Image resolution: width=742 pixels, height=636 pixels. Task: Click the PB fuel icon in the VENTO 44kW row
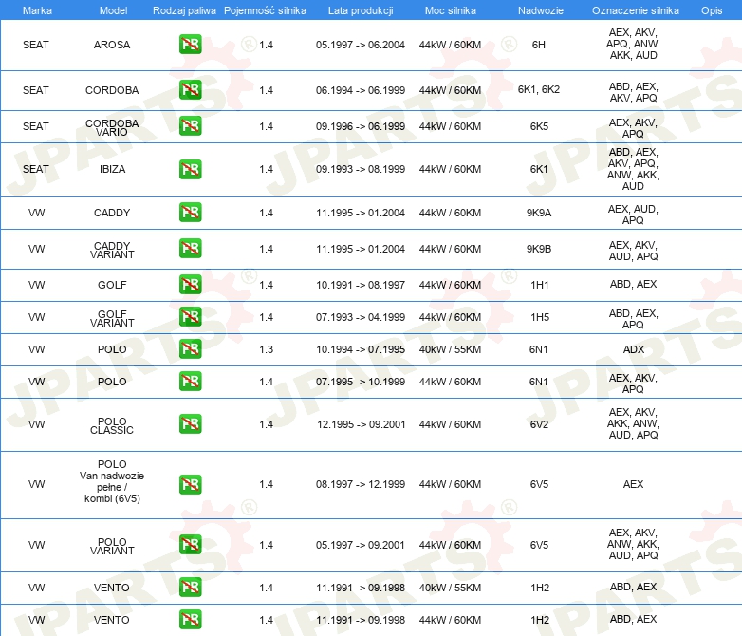pos(190,620)
